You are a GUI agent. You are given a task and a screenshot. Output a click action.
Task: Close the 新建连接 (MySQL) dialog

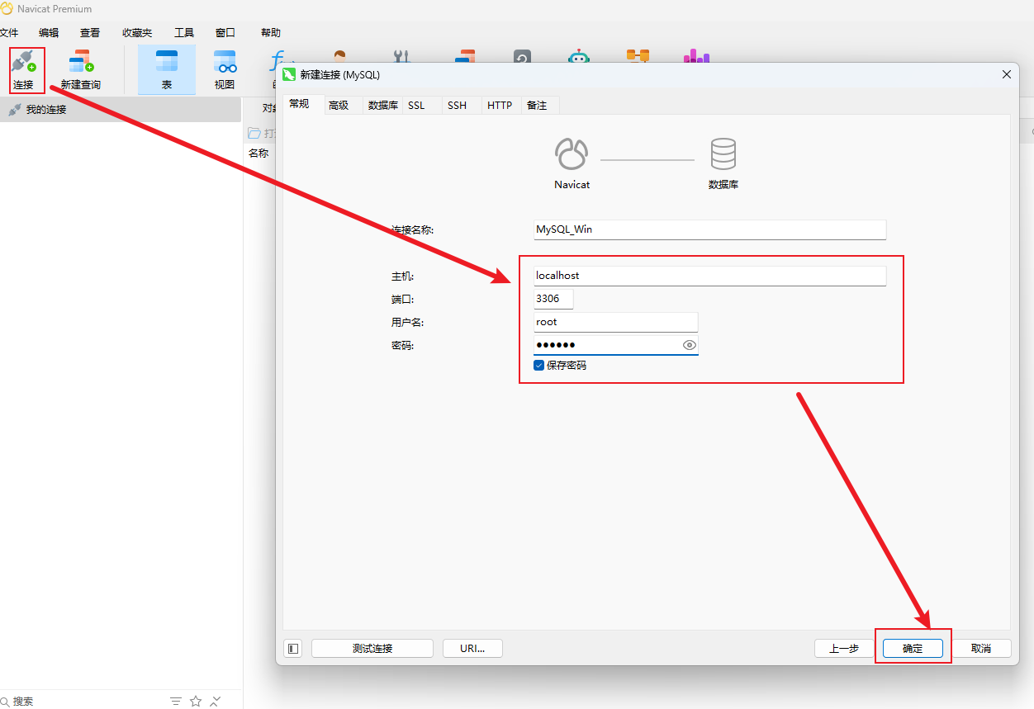click(x=1007, y=74)
